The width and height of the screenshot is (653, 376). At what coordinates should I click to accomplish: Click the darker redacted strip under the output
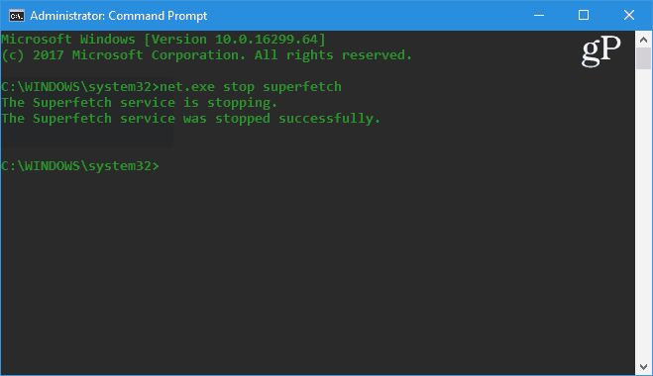86,136
